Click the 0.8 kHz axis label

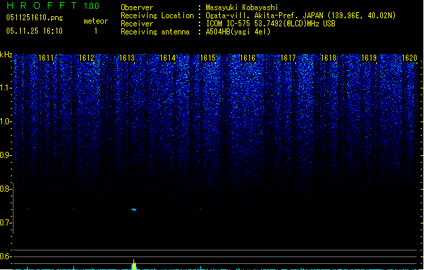5,189
